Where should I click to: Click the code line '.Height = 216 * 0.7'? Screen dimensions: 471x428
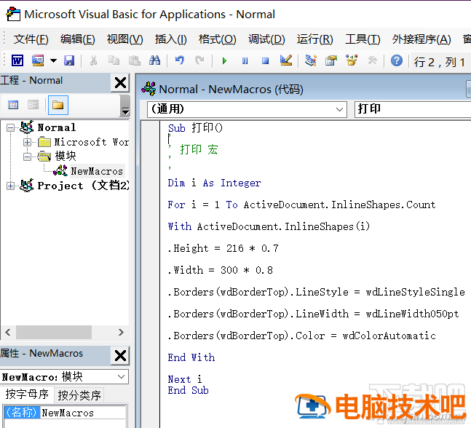coord(223,248)
